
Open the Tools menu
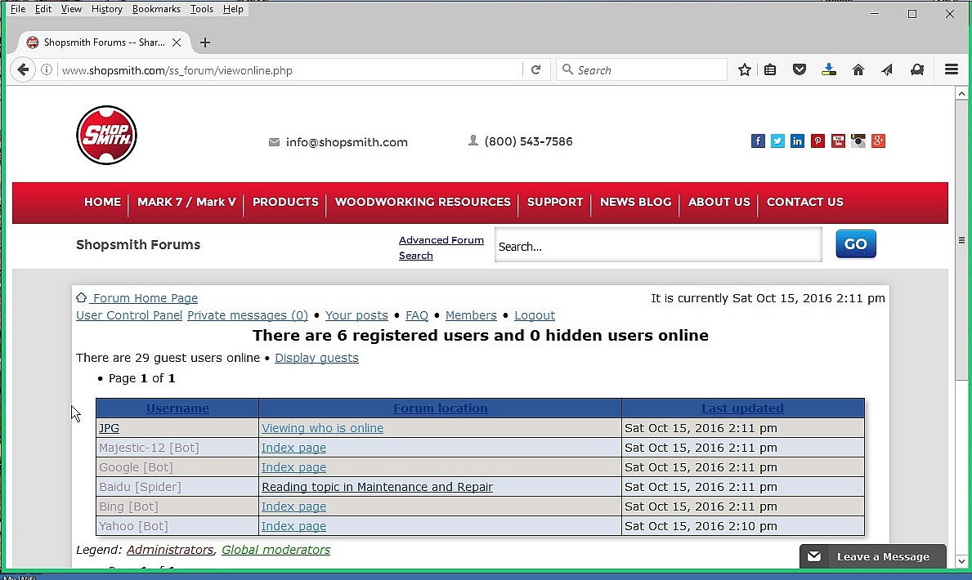(201, 9)
